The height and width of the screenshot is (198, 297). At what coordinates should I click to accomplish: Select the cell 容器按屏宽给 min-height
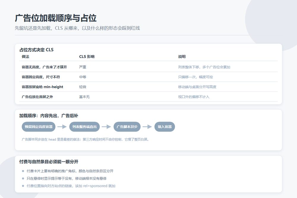pos(42,87)
